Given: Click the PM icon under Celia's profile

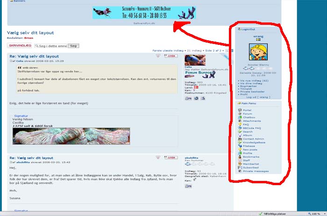Looking at the screenshot, I should [x=188, y=99].
